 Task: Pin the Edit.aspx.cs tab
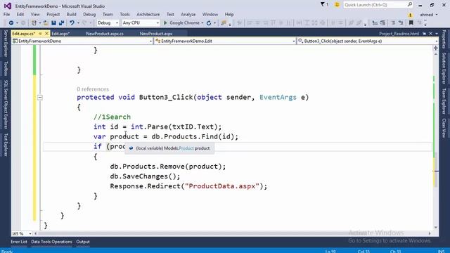coord(41,34)
